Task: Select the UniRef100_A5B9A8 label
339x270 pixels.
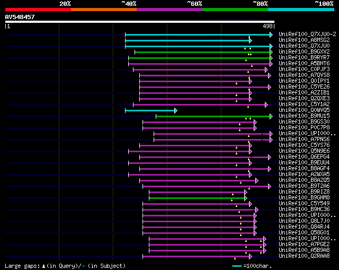Action: (x=304, y=250)
